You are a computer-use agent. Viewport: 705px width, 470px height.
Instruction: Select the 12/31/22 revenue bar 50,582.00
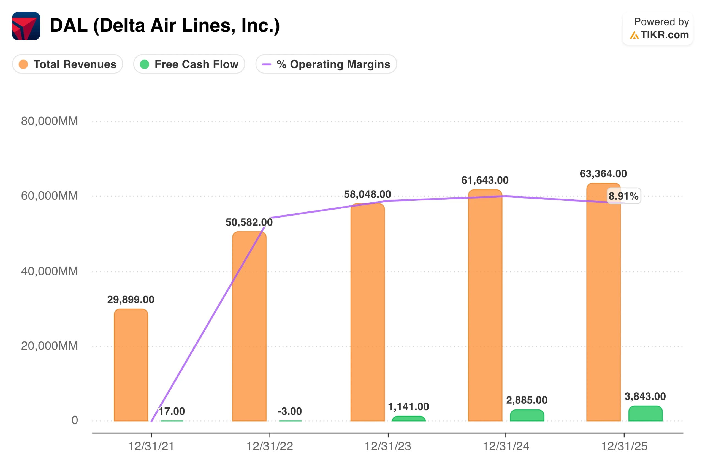tap(250, 327)
